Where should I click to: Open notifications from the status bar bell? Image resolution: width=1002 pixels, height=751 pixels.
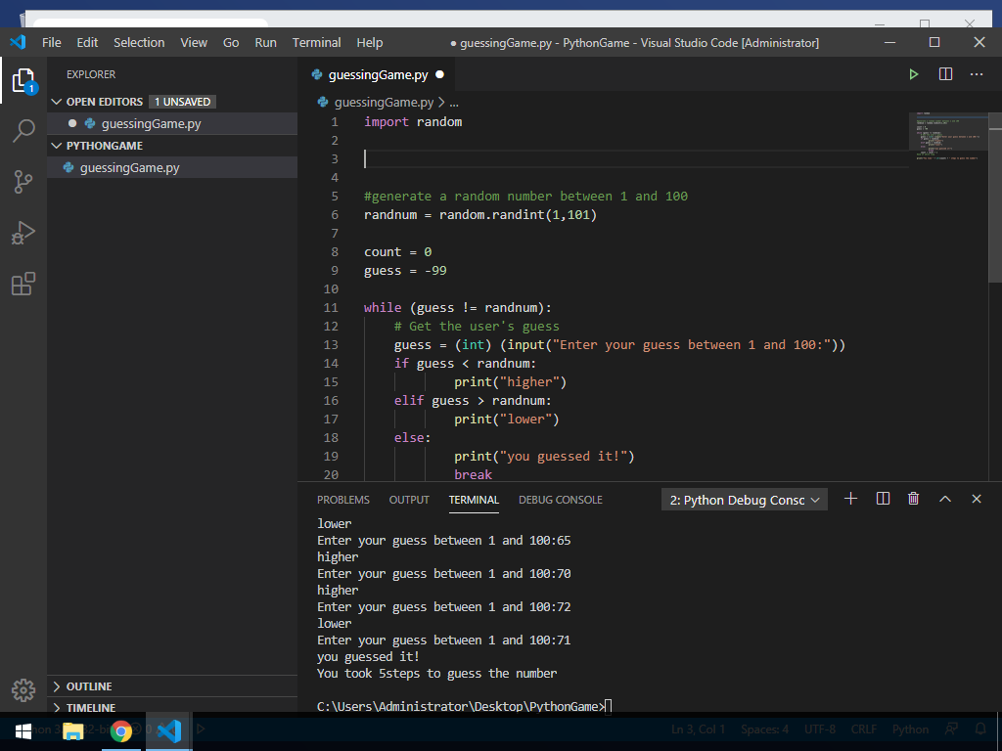click(x=981, y=729)
